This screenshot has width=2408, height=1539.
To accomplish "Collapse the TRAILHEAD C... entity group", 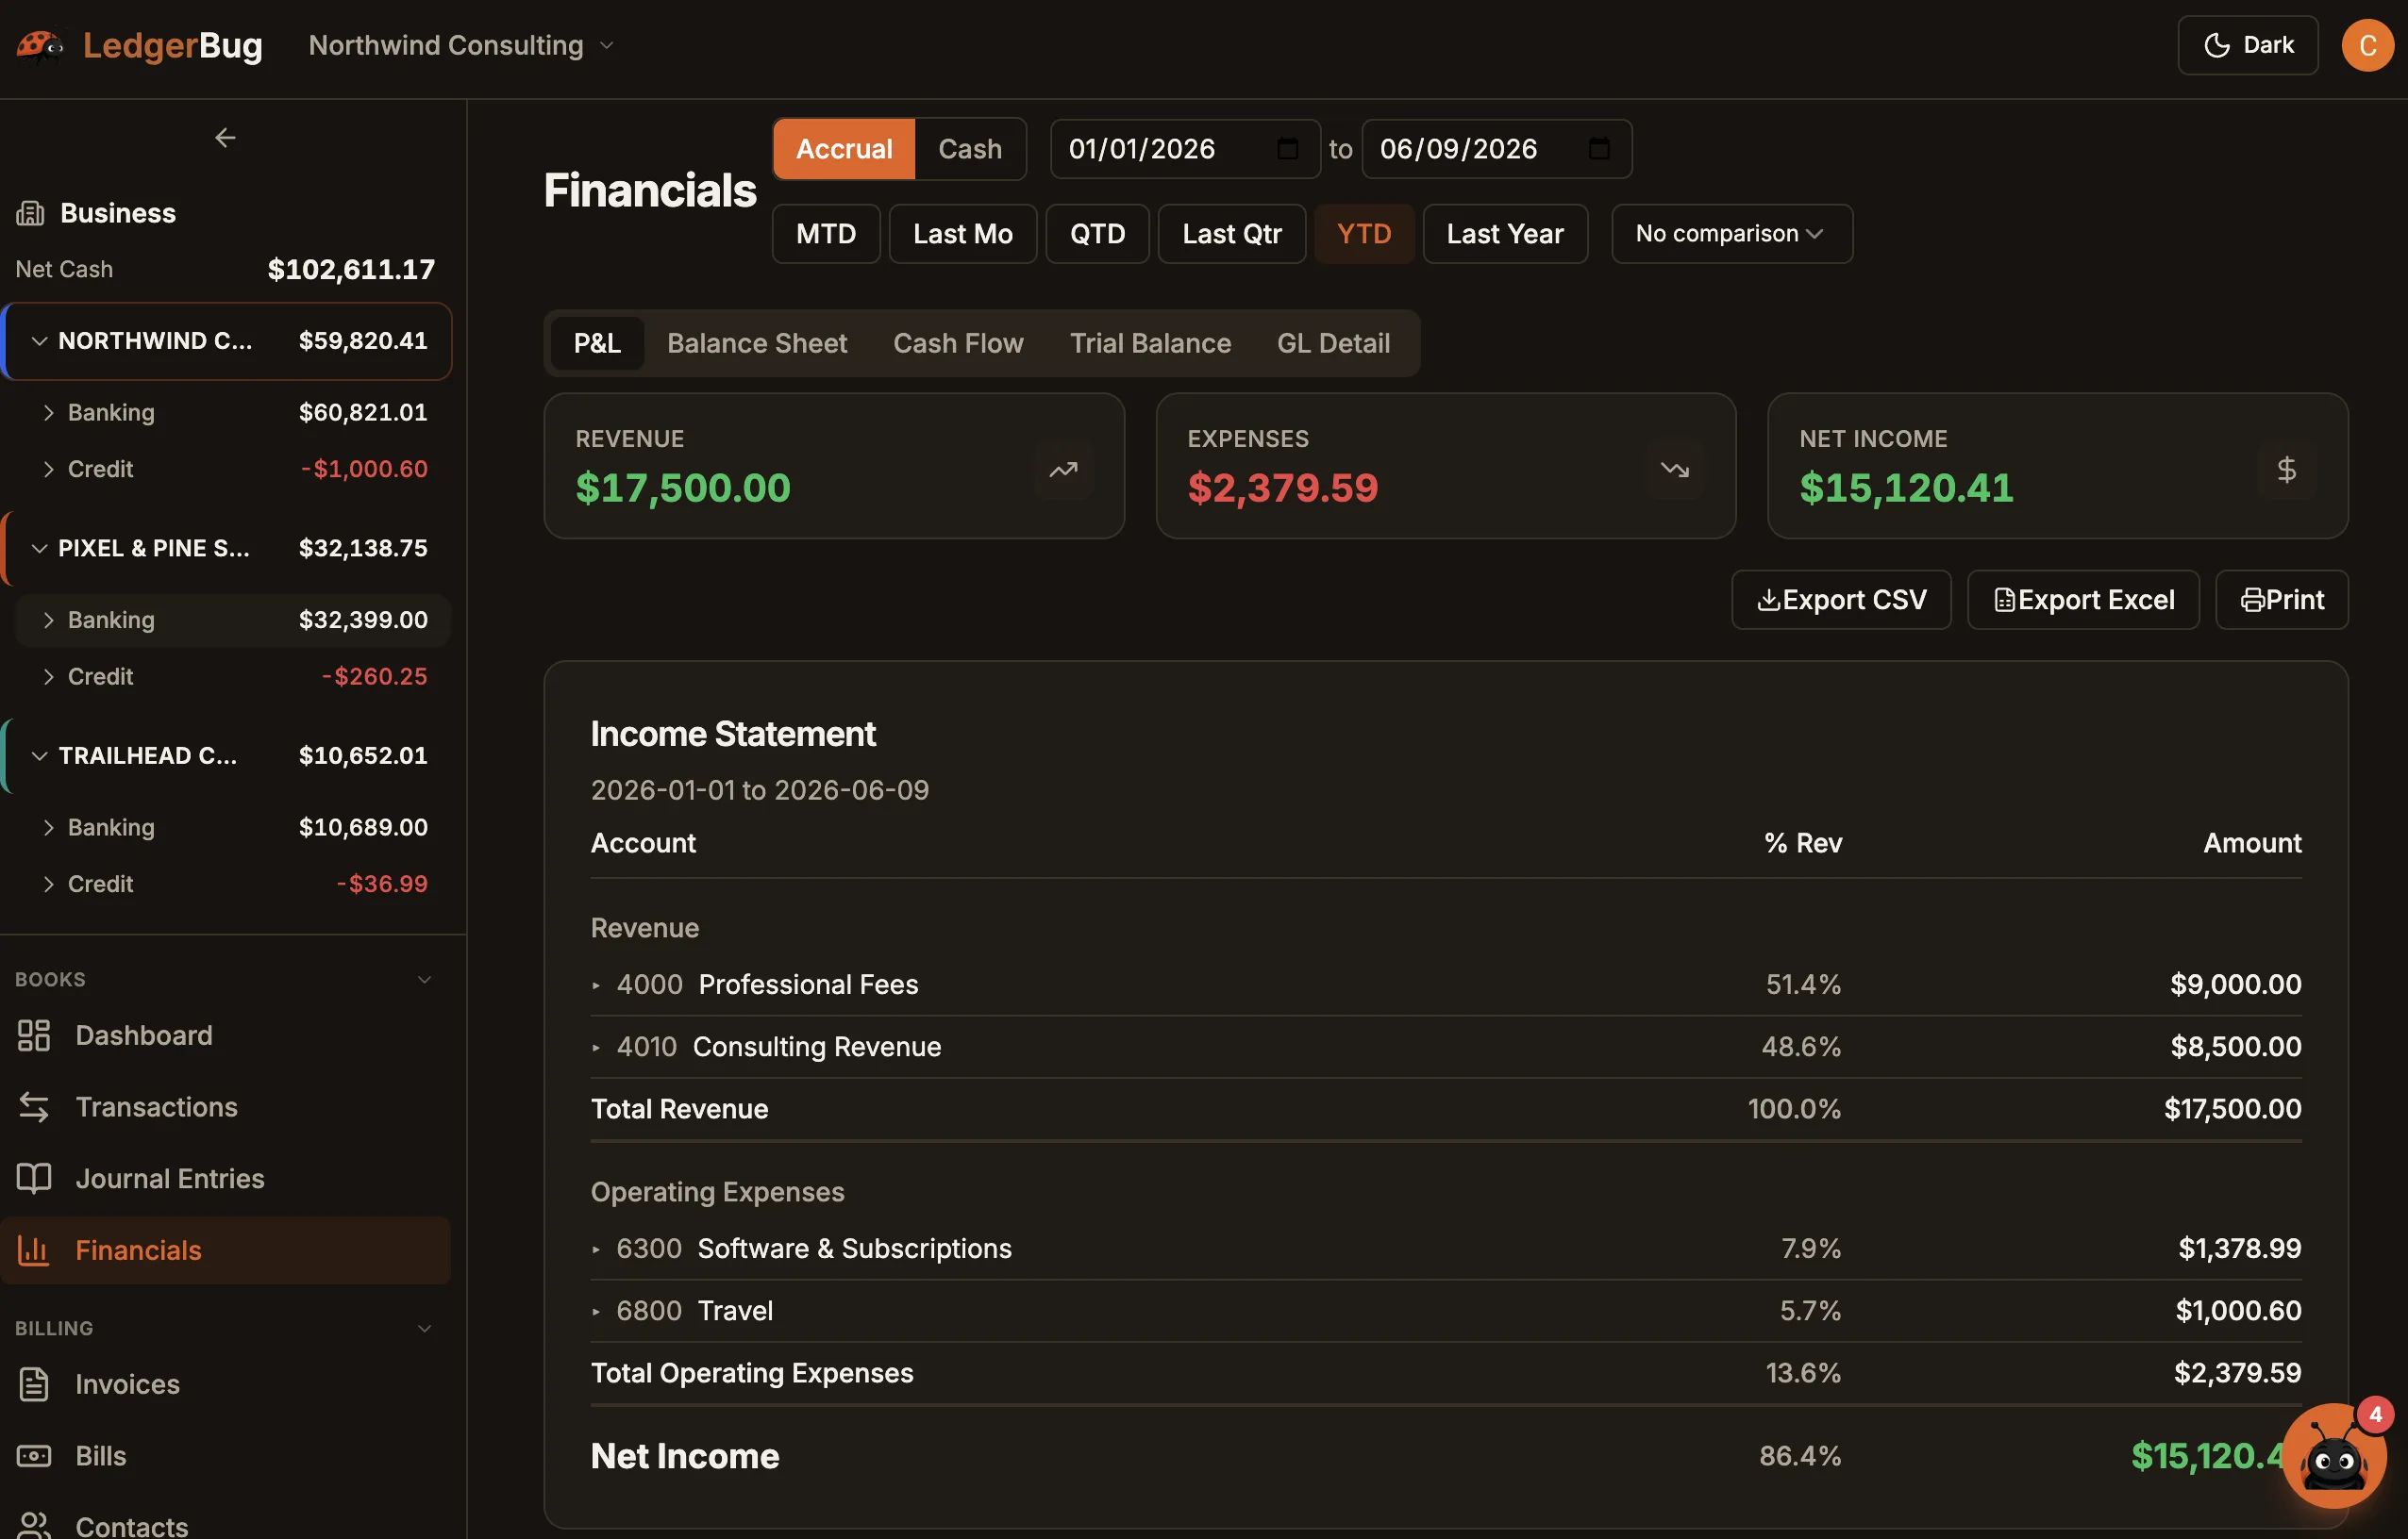I will pos(39,755).
